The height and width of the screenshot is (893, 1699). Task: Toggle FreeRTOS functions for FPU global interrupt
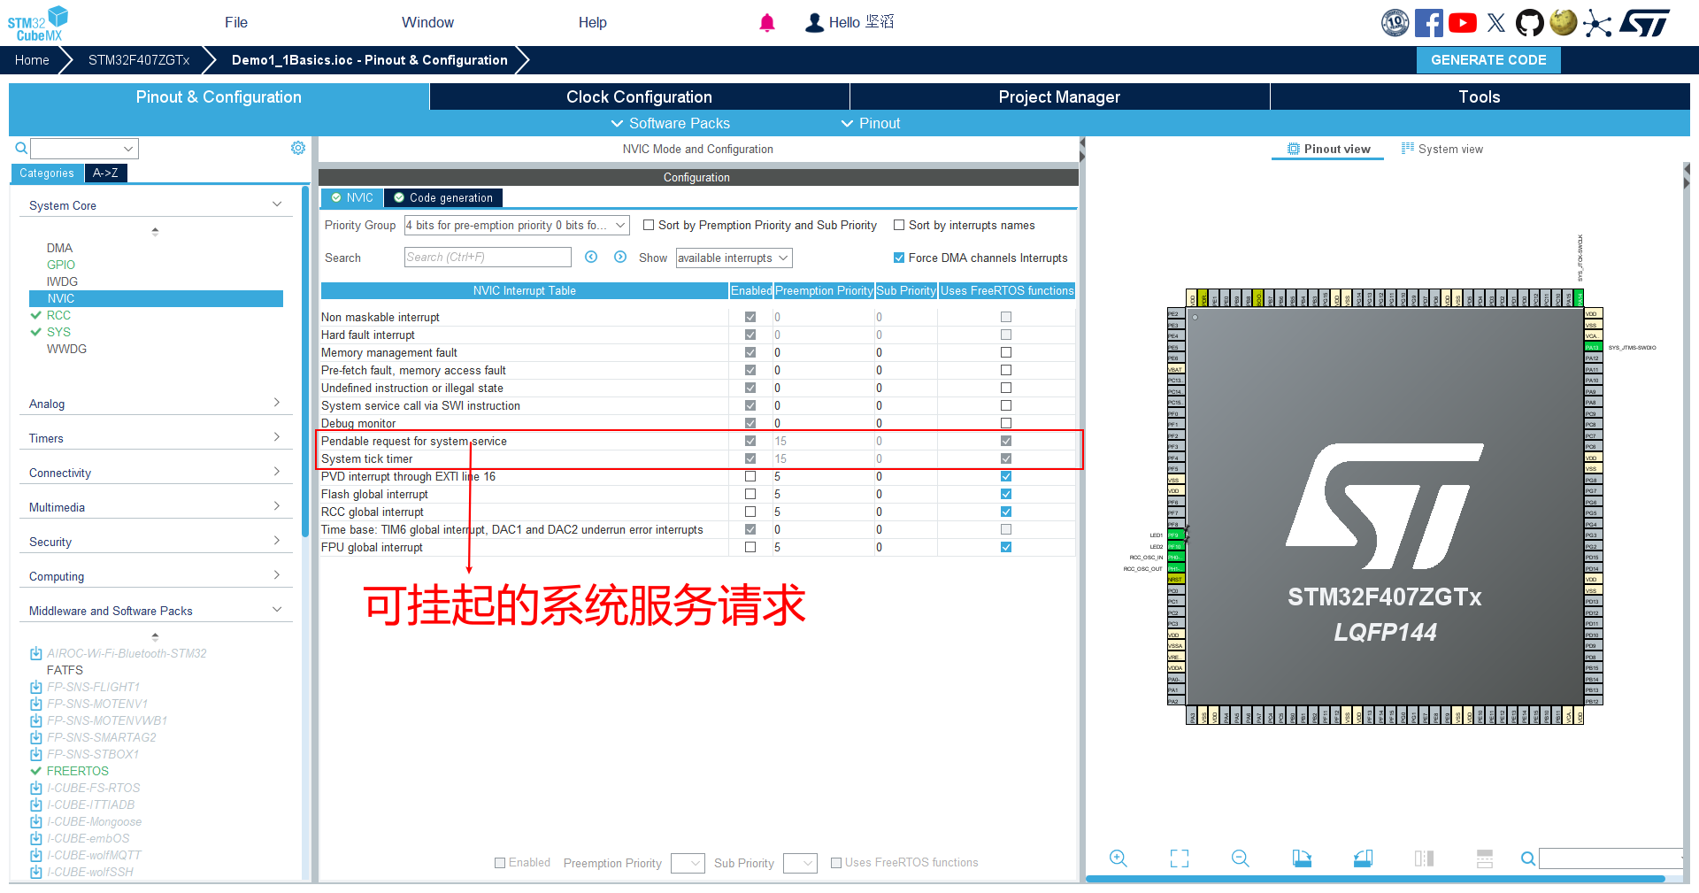1006,547
